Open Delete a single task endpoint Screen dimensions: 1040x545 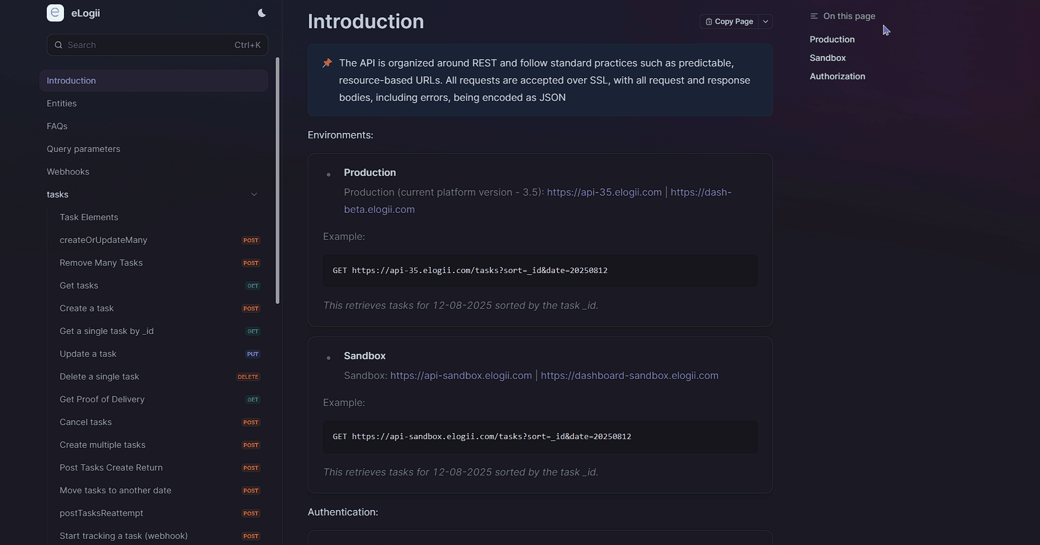tap(99, 376)
